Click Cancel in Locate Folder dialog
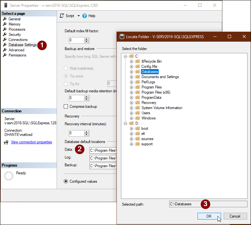This screenshot has width=251, height=225. pyautogui.click(x=235, y=216)
